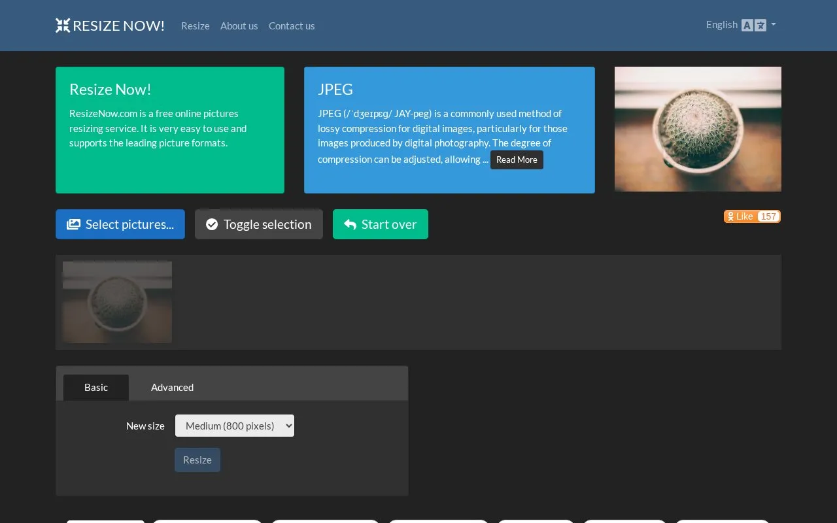
Task: Click the Start over button
Action: tap(381, 224)
